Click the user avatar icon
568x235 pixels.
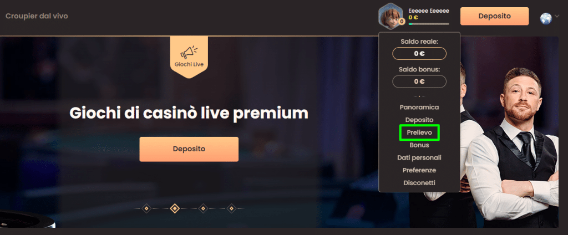tap(390, 16)
